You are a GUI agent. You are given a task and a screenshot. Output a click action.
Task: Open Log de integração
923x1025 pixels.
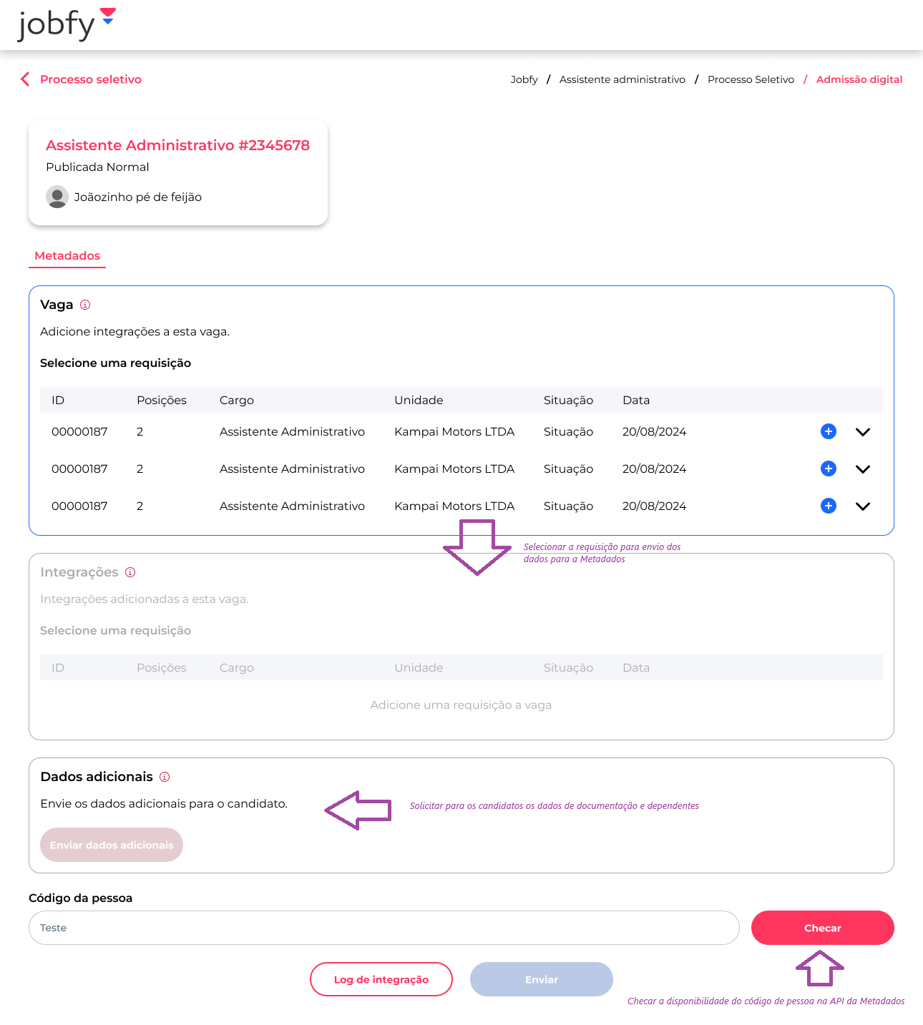[381, 979]
